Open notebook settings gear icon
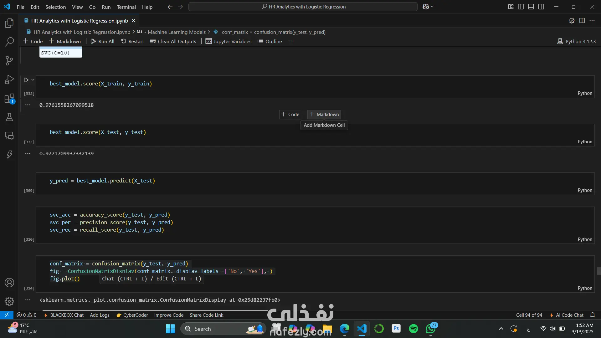Image resolution: width=601 pixels, height=338 pixels. pos(572,21)
